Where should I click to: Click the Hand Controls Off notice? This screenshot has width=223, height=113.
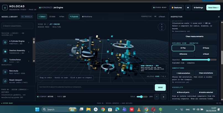click(153, 68)
